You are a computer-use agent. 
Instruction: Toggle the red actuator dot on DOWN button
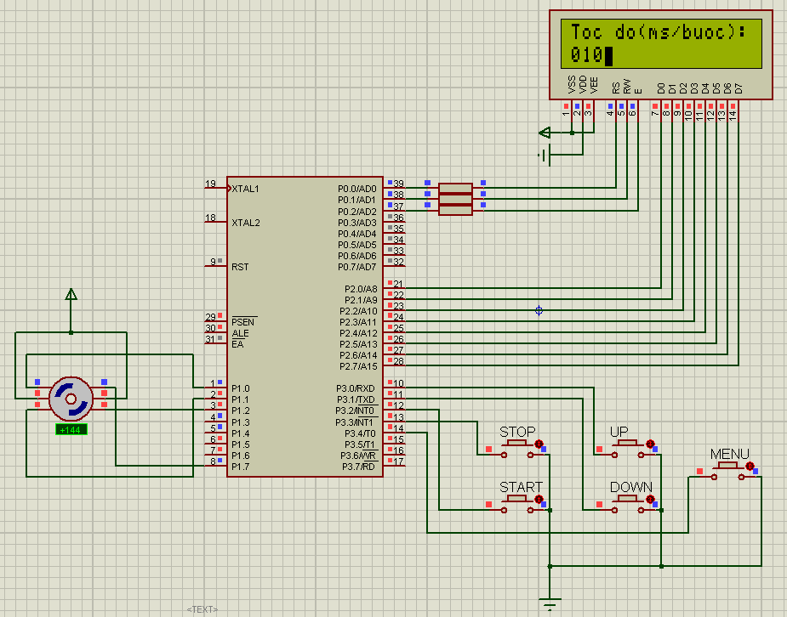650,499
